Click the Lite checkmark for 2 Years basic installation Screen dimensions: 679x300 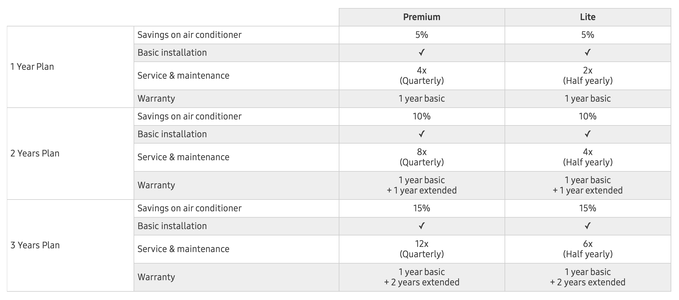[x=588, y=134]
